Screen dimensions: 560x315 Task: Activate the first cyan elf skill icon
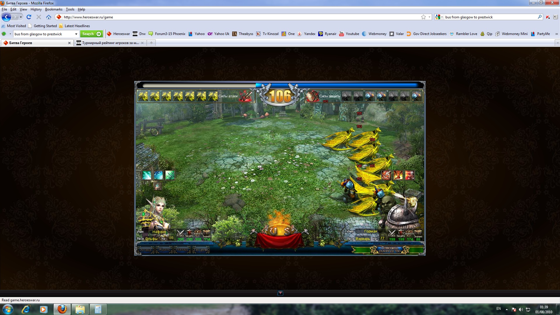point(147,175)
